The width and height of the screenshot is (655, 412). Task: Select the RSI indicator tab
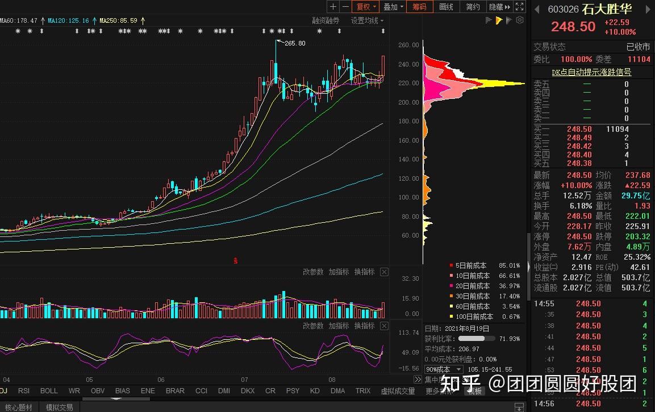click(24, 391)
